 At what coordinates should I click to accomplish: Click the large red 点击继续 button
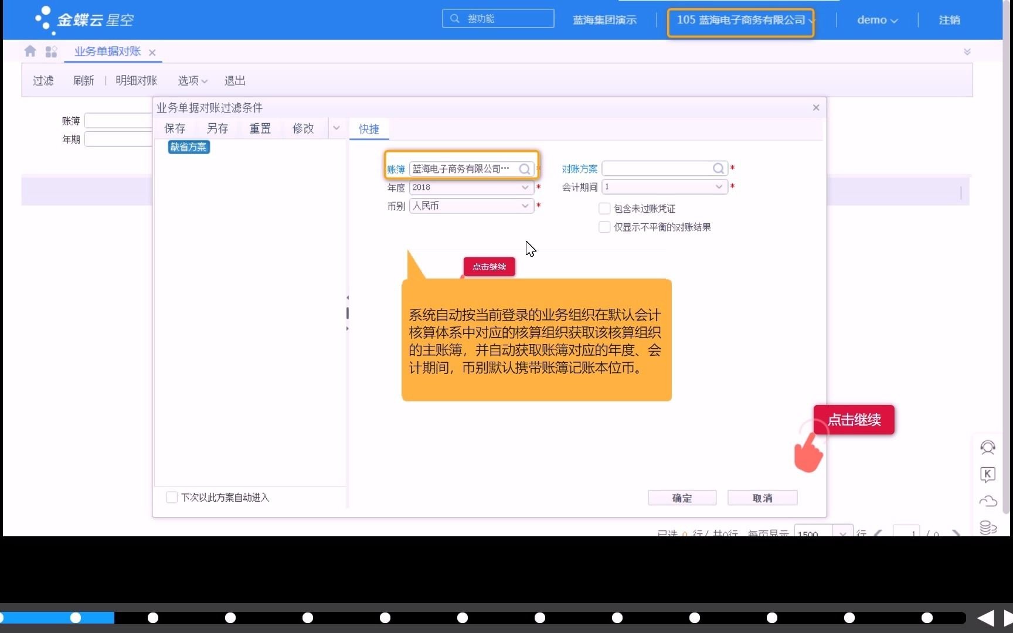[854, 420]
